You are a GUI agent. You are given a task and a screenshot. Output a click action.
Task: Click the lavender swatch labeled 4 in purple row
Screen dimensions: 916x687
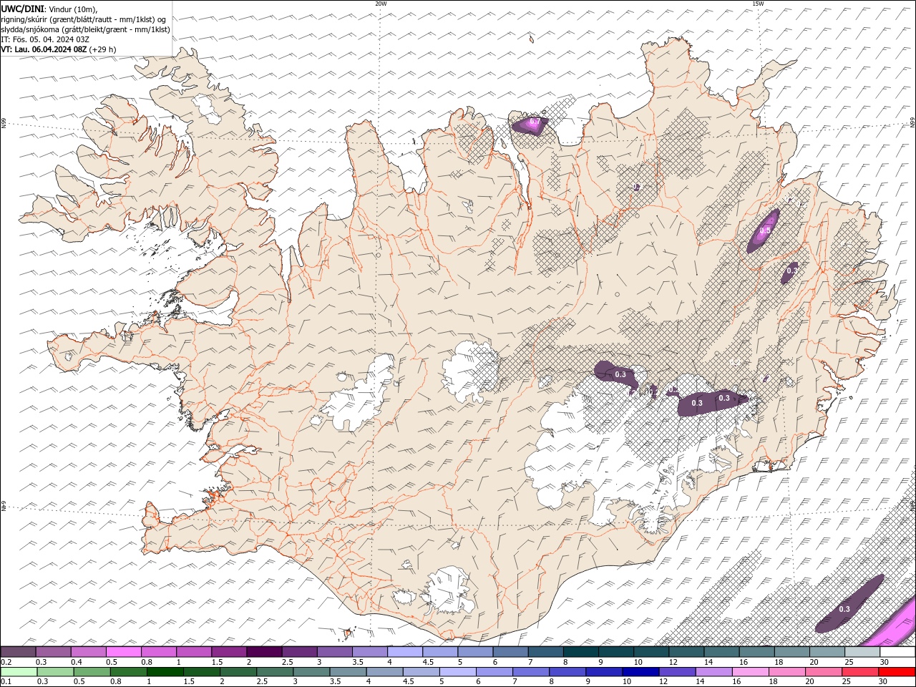coord(405,652)
